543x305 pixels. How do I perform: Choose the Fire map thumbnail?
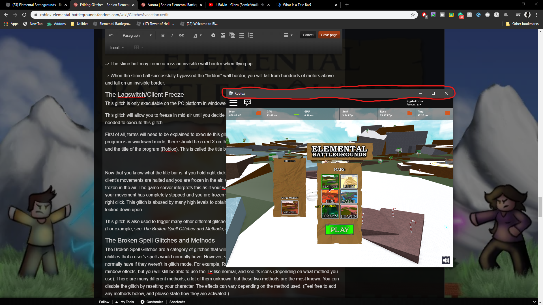click(x=330, y=196)
